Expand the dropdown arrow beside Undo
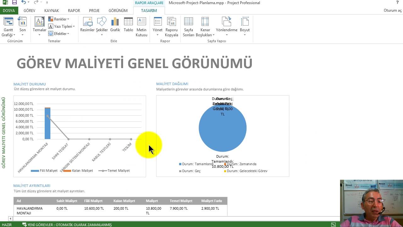This screenshot has width=403, height=227. tap(29, 3)
